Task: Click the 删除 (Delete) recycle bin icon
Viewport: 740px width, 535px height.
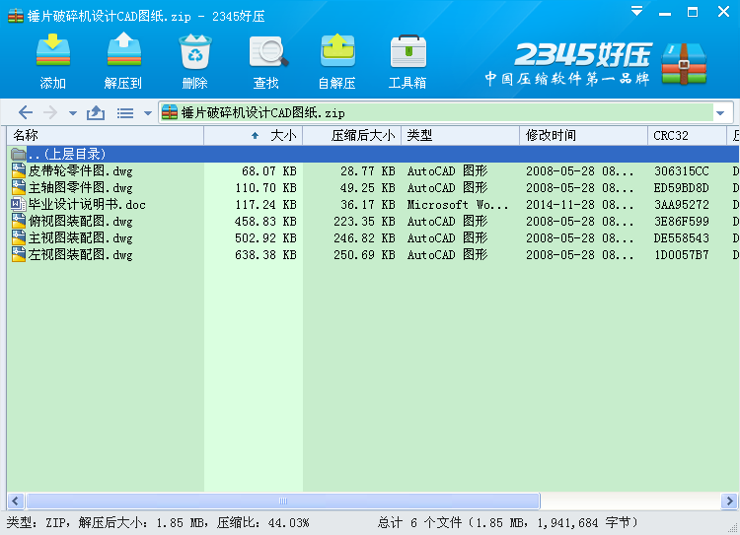Action: [194, 60]
